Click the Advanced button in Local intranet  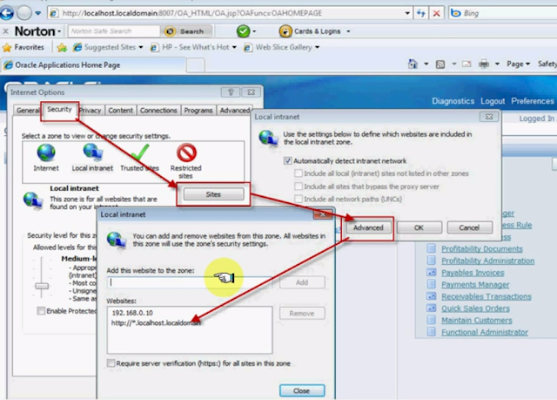click(x=368, y=227)
